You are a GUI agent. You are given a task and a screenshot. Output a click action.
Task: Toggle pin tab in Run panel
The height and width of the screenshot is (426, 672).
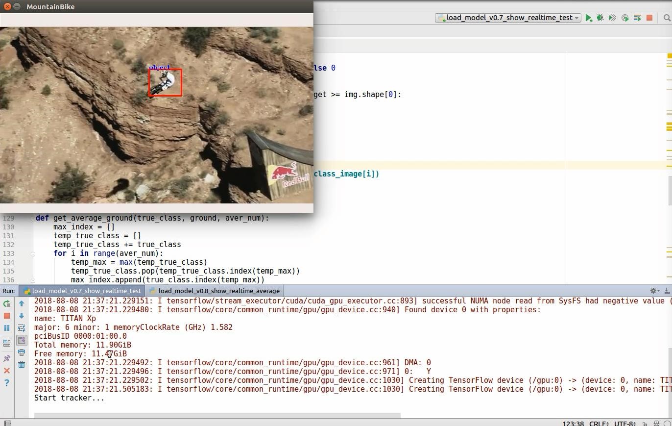coord(7,358)
